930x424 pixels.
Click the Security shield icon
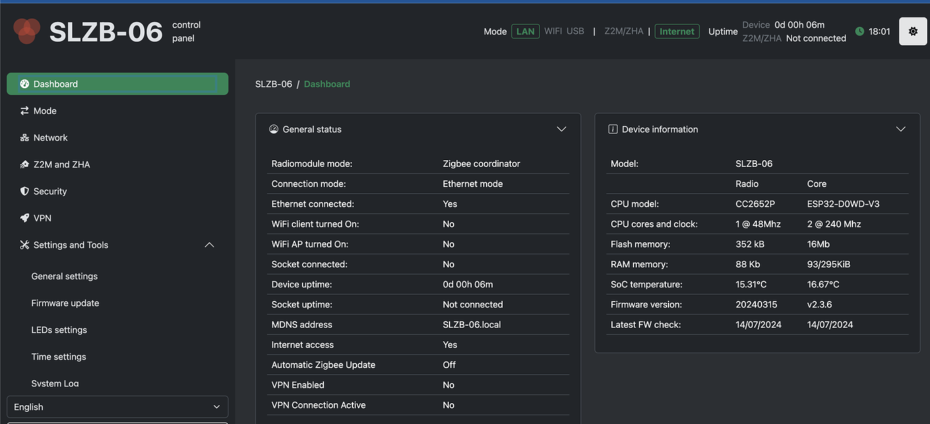click(x=25, y=192)
